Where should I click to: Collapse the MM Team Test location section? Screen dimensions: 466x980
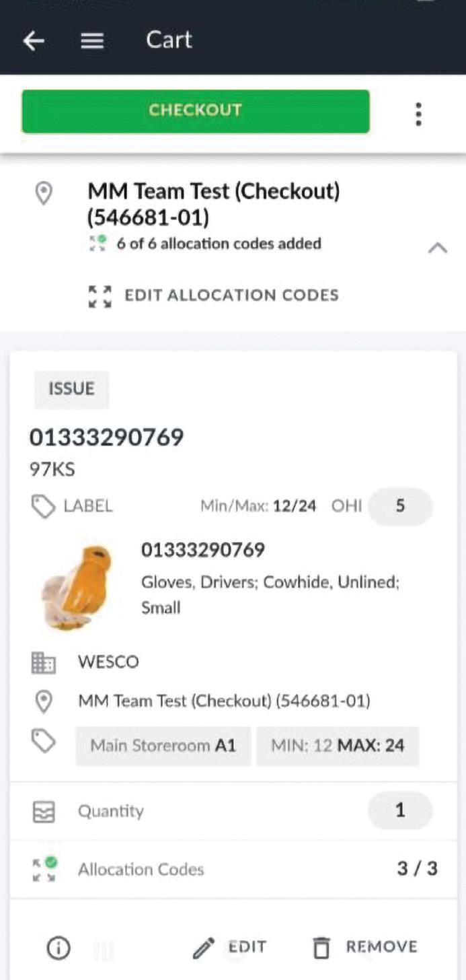click(x=437, y=248)
